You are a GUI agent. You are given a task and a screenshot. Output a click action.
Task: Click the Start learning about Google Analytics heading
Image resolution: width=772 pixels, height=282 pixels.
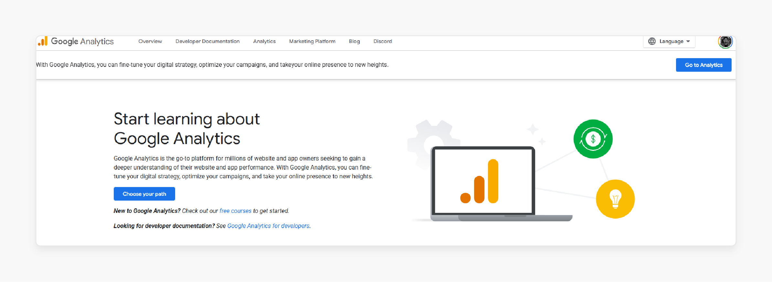[187, 129]
